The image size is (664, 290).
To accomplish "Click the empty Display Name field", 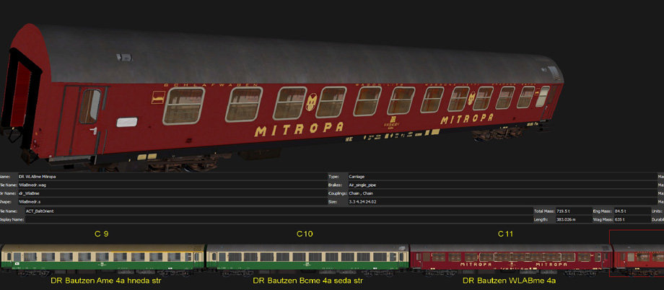I will pyautogui.click(x=278, y=220).
